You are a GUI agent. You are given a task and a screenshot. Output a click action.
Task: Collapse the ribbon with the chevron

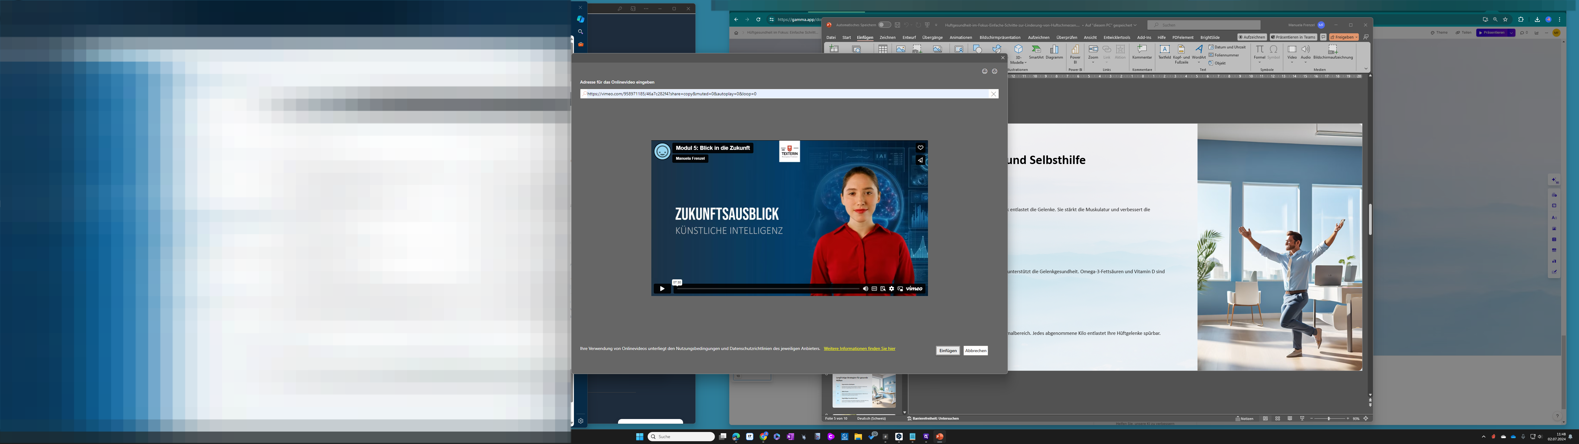tap(1366, 69)
